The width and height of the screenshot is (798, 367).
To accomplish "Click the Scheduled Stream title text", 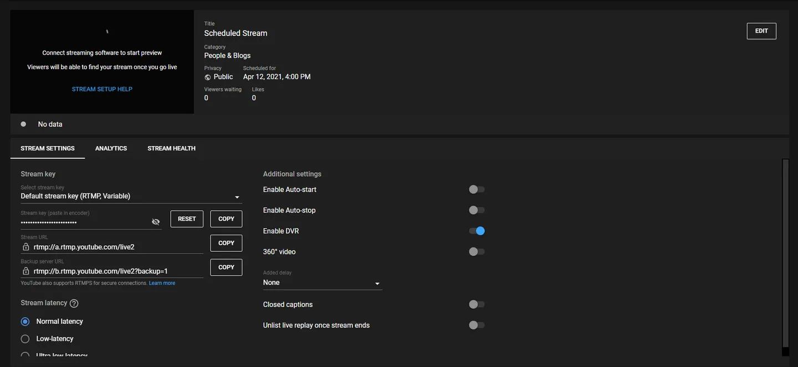I will click(x=236, y=33).
